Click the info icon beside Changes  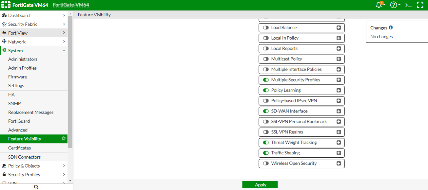[391, 28]
